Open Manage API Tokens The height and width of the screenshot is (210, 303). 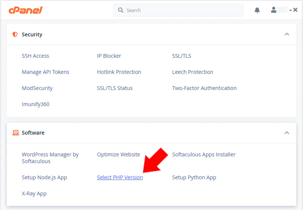(x=45, y=72)
